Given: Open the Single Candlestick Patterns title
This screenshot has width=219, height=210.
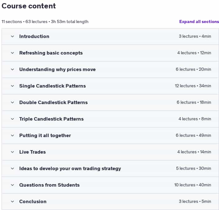Looking at the screenshot, I should (52, 86).
